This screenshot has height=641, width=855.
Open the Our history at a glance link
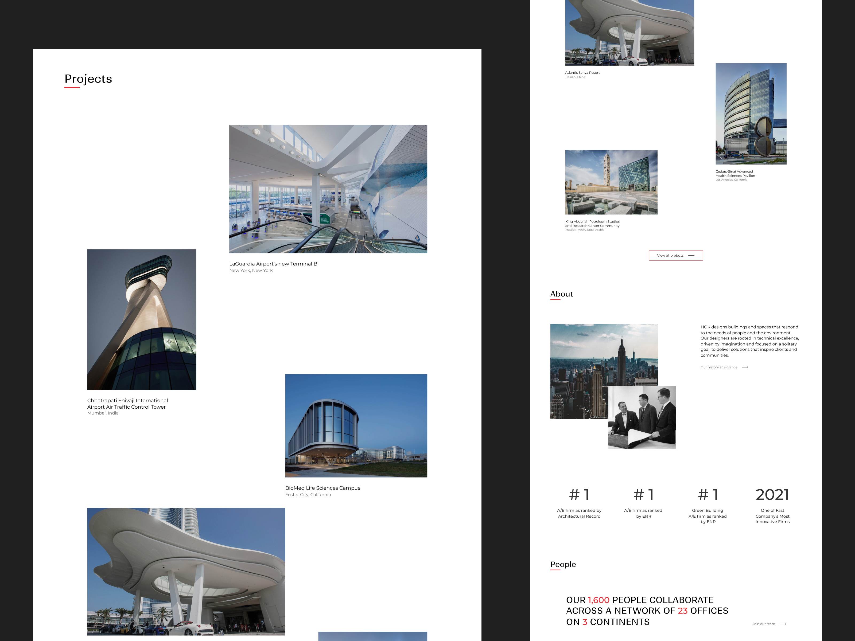(x=718, y=367)
